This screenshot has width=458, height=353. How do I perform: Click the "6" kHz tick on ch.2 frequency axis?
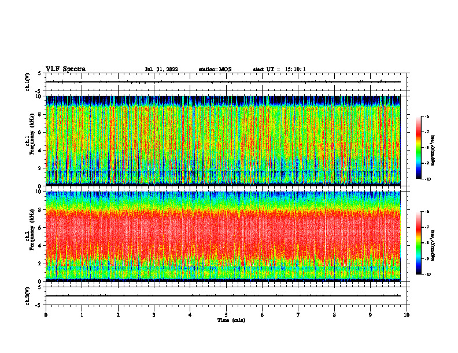40,227
